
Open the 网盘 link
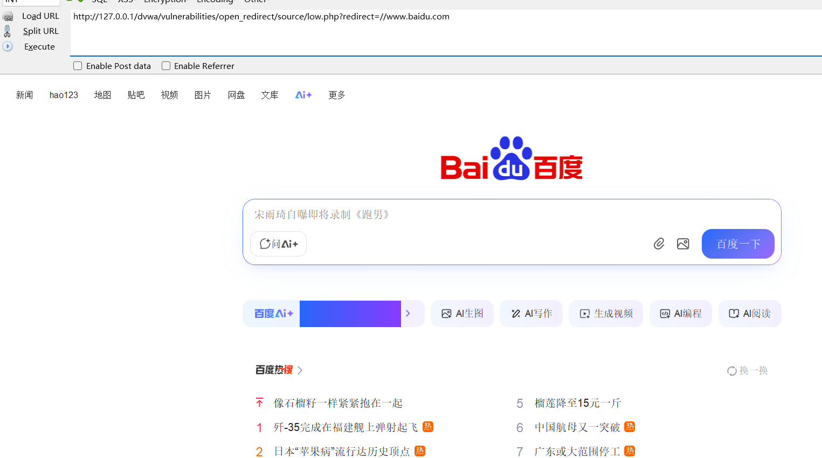pyautogui.click(x=236, y=95)
